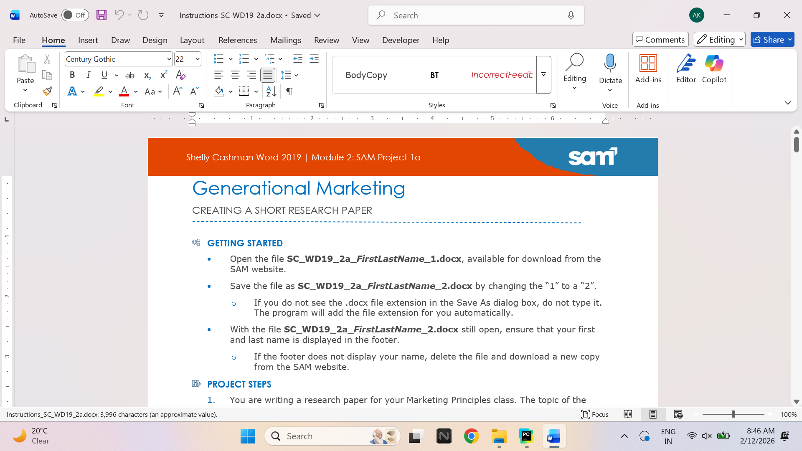
Task: Apply the BT style
Action: point(434,75)
